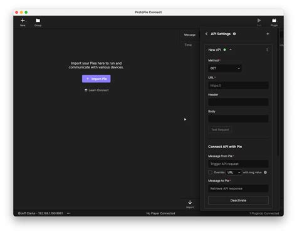Click the URL input field
This screenshot has height=234, width=297.
238,85
